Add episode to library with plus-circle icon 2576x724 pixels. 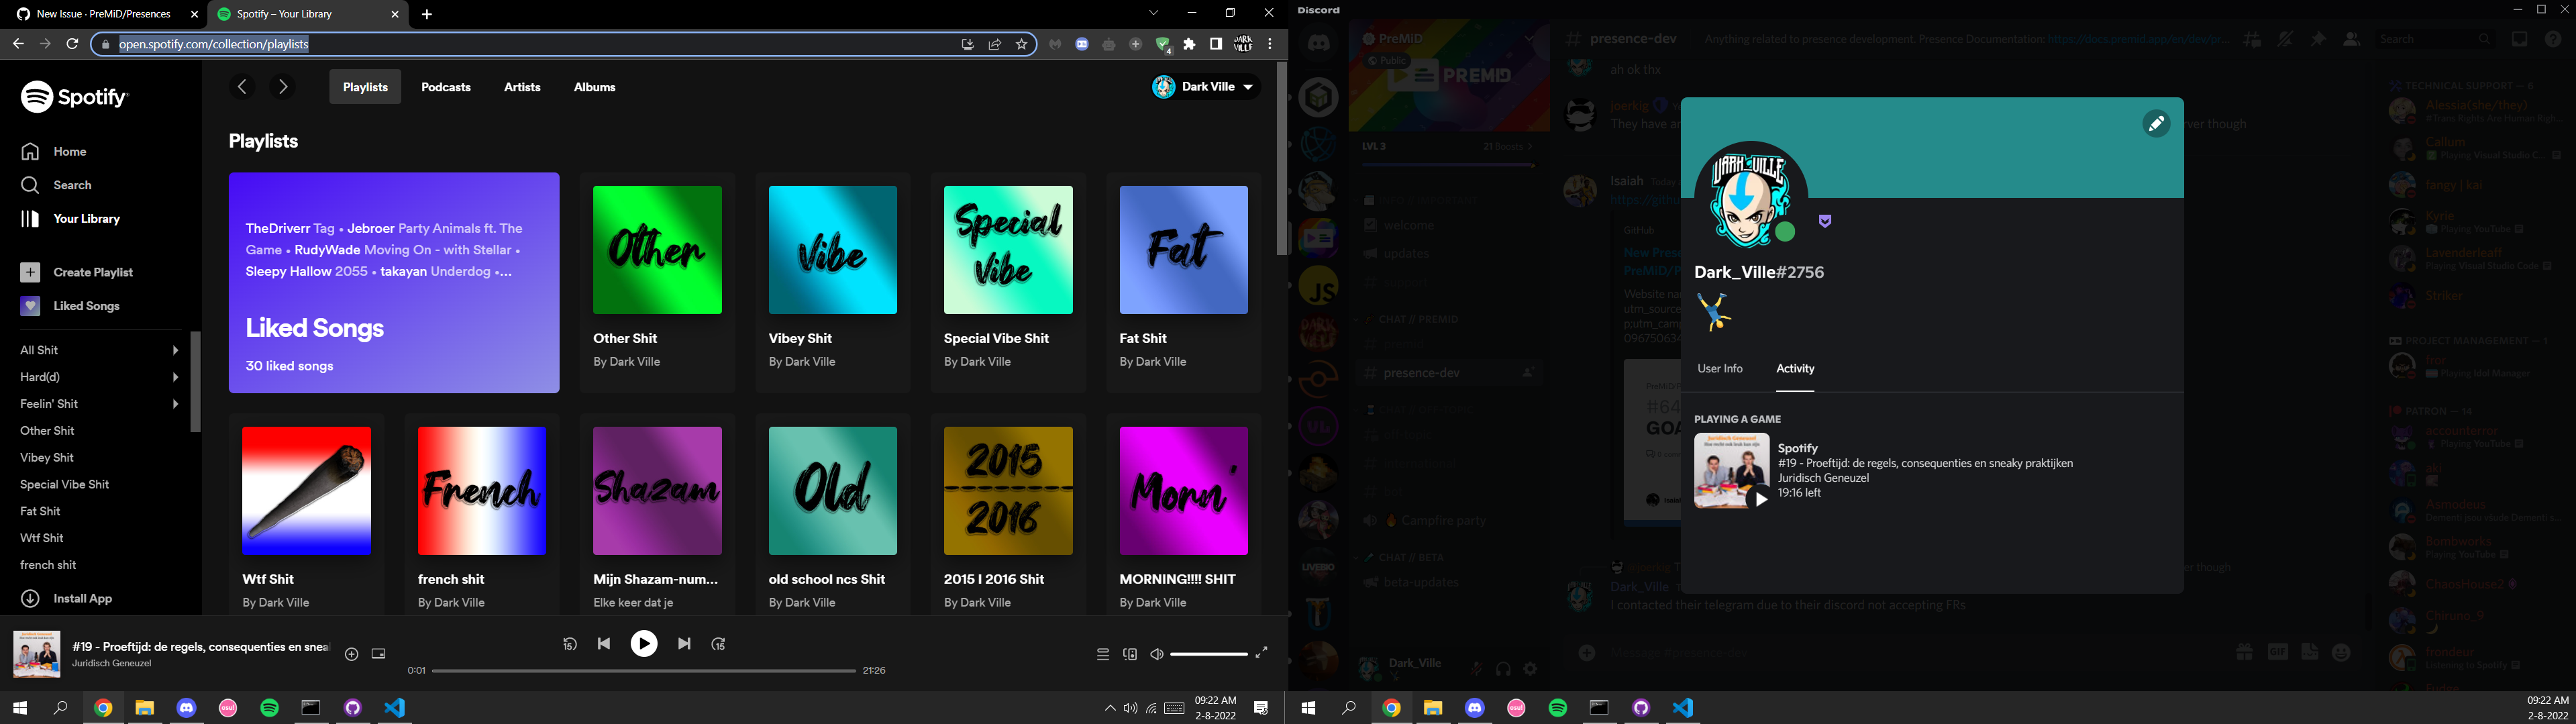tap(351, 654)
